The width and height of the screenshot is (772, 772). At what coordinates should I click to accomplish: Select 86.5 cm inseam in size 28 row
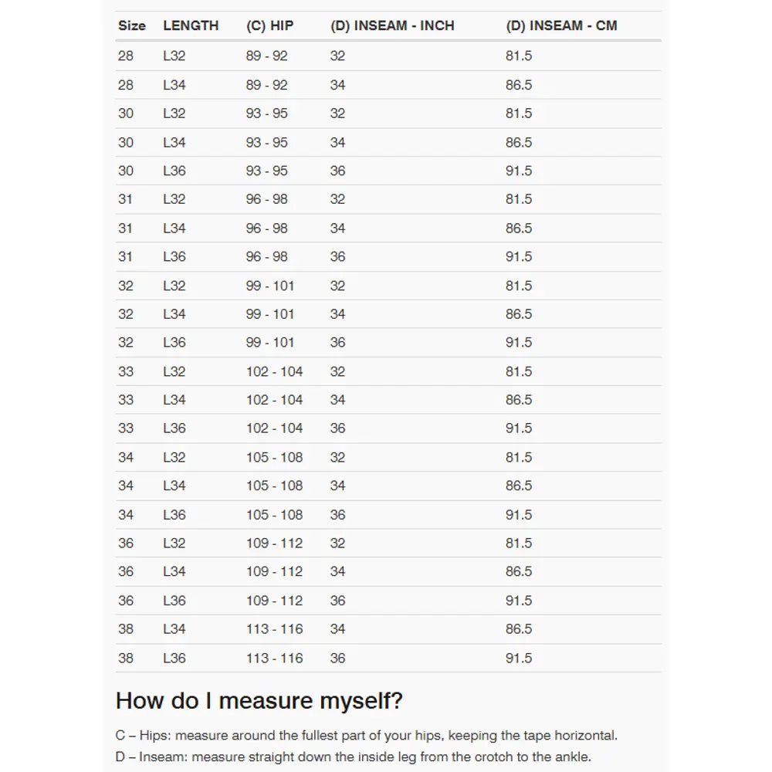519,85
